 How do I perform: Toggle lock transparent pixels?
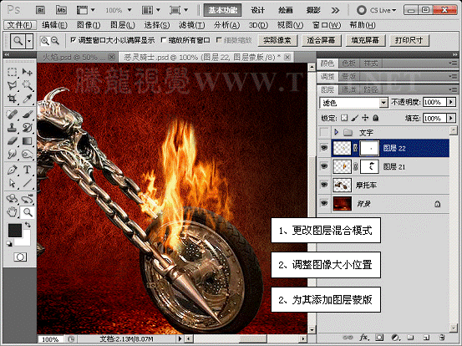pyautogui.click(x=344, y=118)
